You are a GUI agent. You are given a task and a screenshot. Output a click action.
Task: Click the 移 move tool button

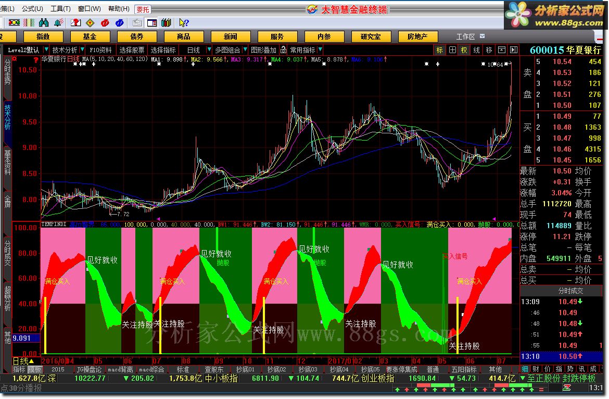click(489, 49)
